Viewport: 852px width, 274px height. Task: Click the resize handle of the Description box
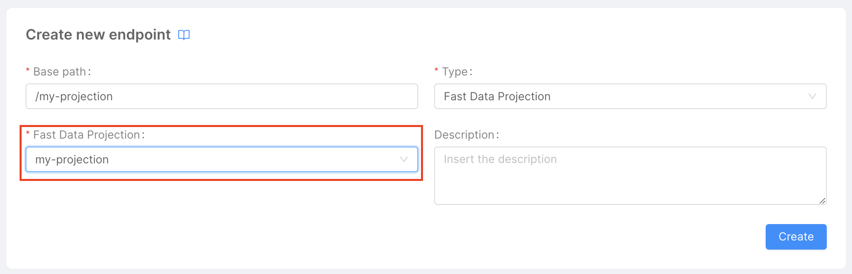click(823, 200)
